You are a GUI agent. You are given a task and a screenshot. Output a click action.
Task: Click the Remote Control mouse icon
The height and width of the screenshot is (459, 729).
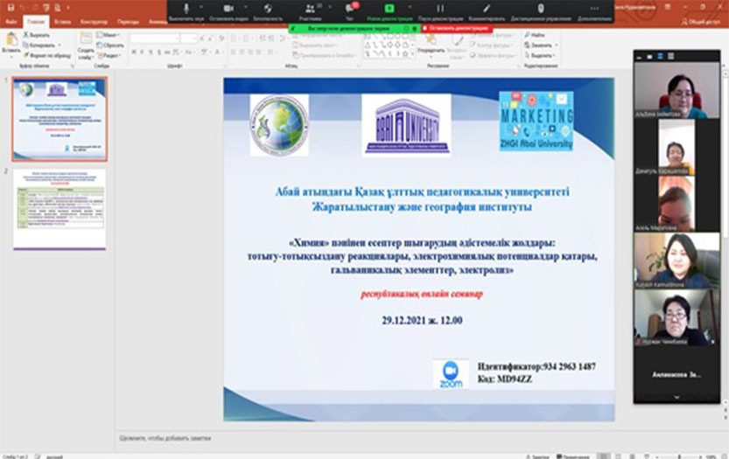point(540,9)
